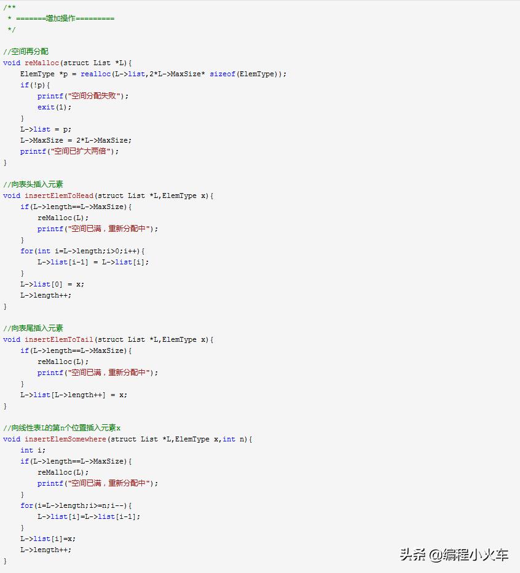520x573 pixels.
Task: Click the line 'exit(1);'
Action: 55,107
